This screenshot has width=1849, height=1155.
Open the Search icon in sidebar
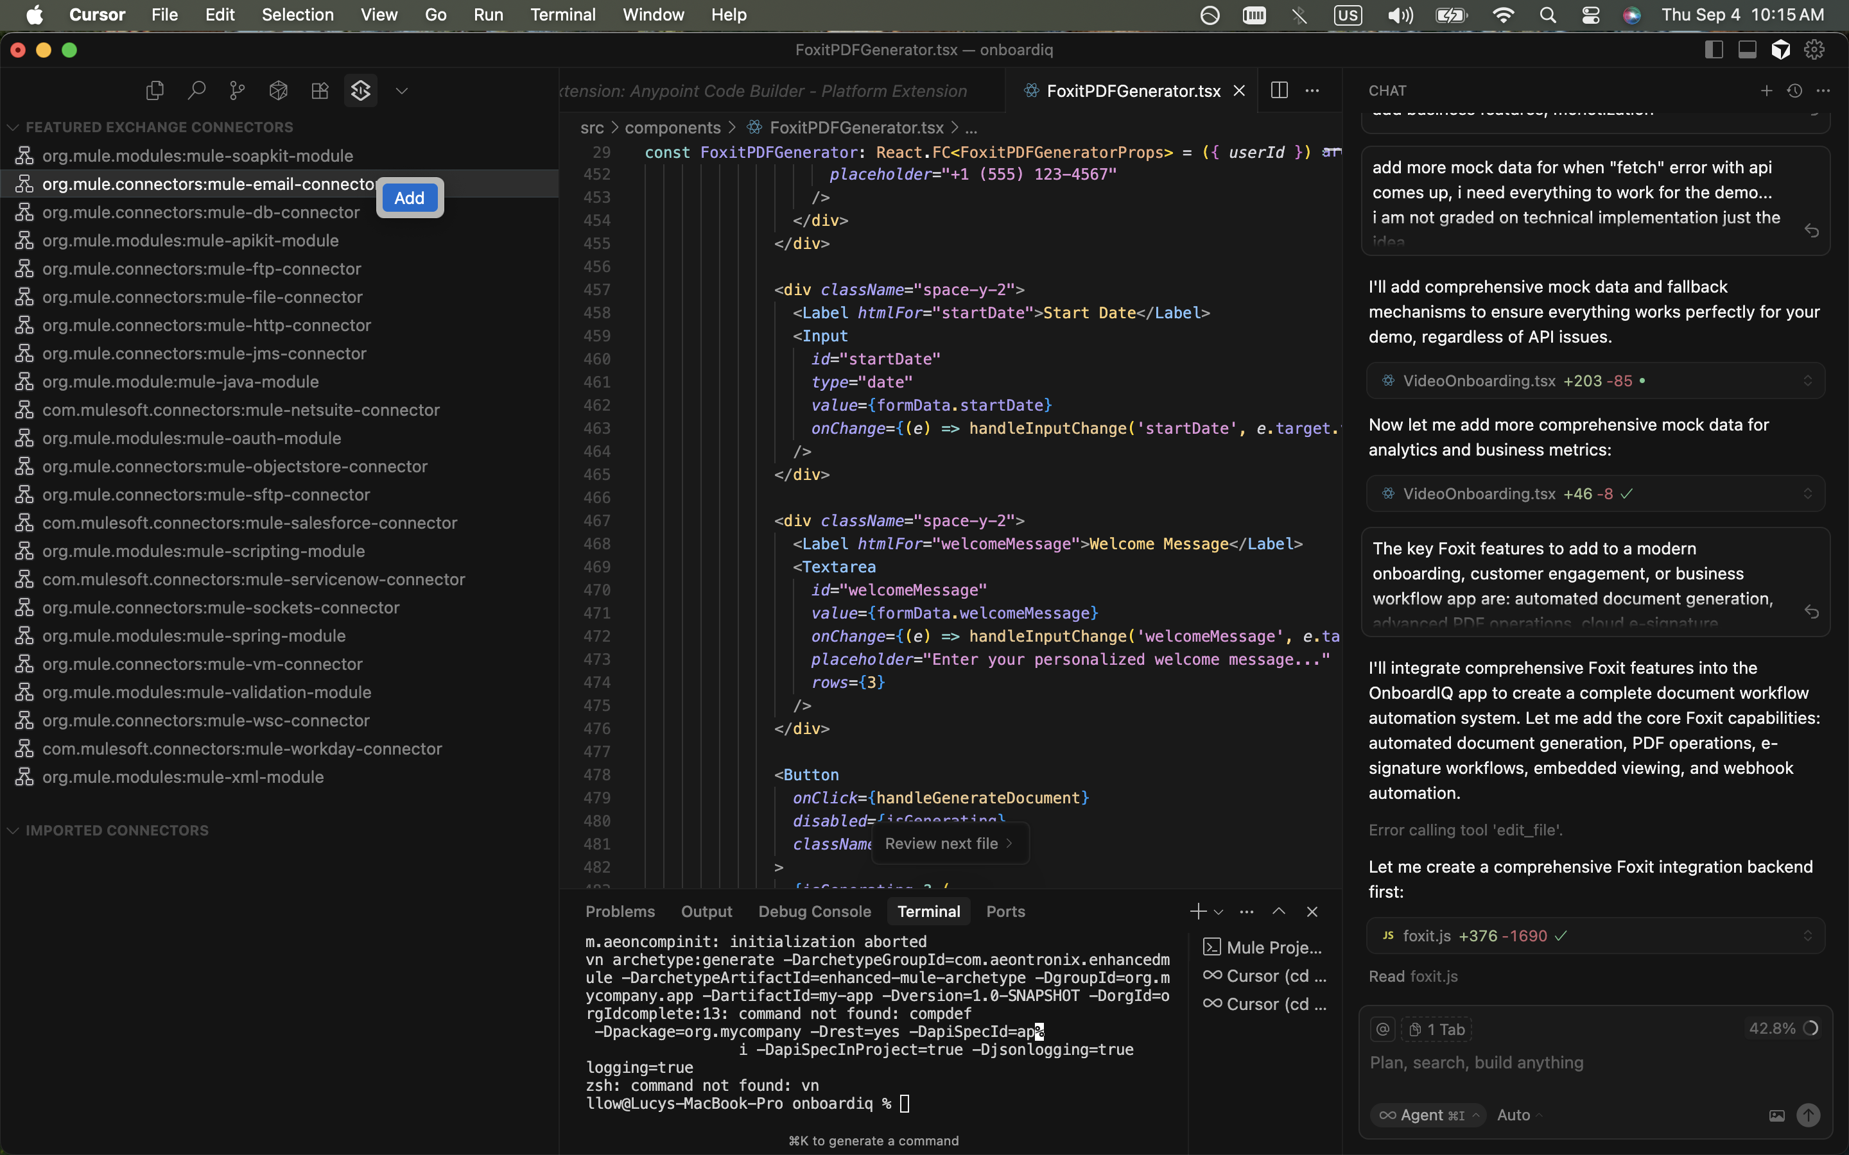tap(196, 91)
